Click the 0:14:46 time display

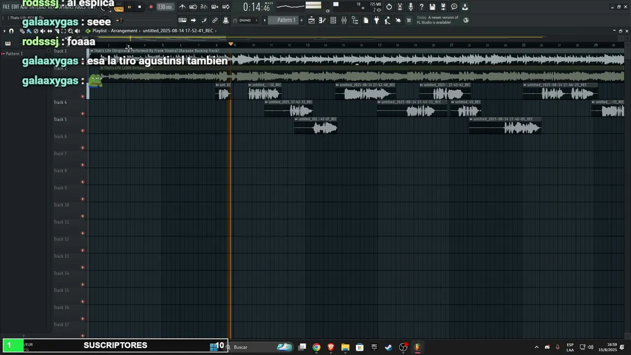(x=256, y=7)
